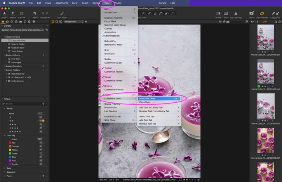
Task: Open the Learn icon in the toolbar
Action: coord(251,13)
